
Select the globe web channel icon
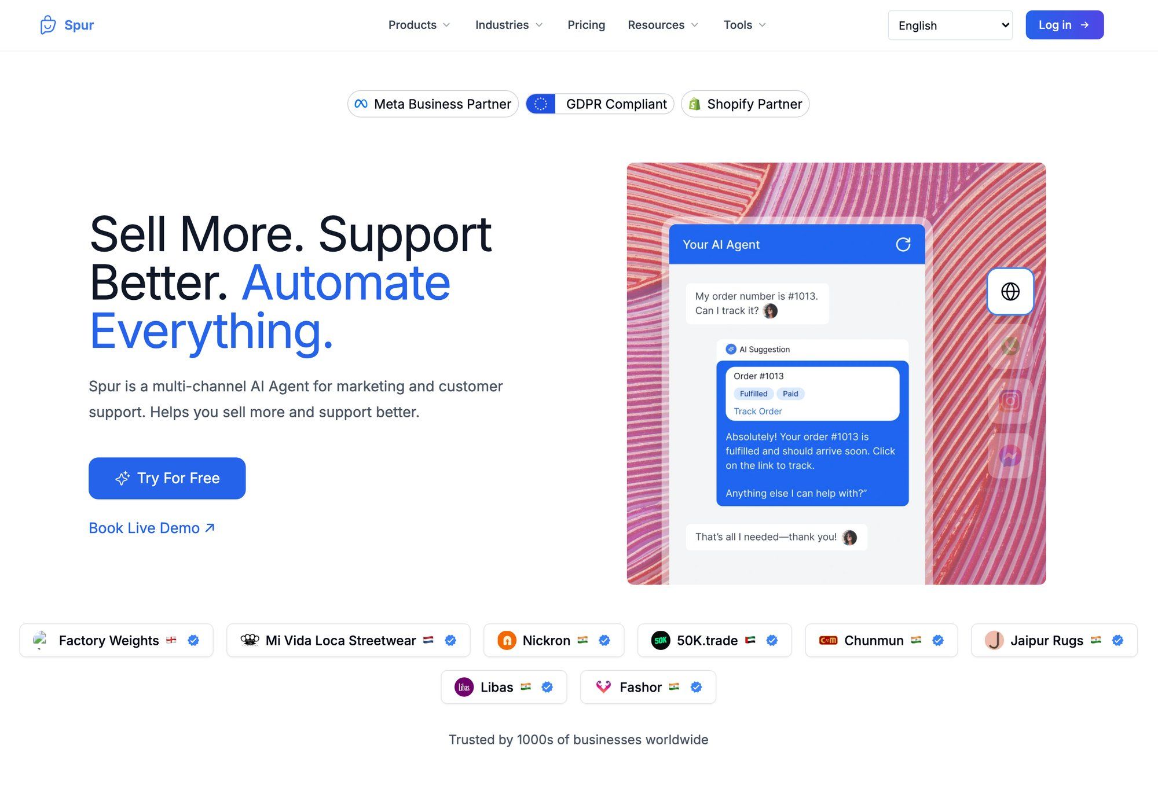pos(1010,292)
